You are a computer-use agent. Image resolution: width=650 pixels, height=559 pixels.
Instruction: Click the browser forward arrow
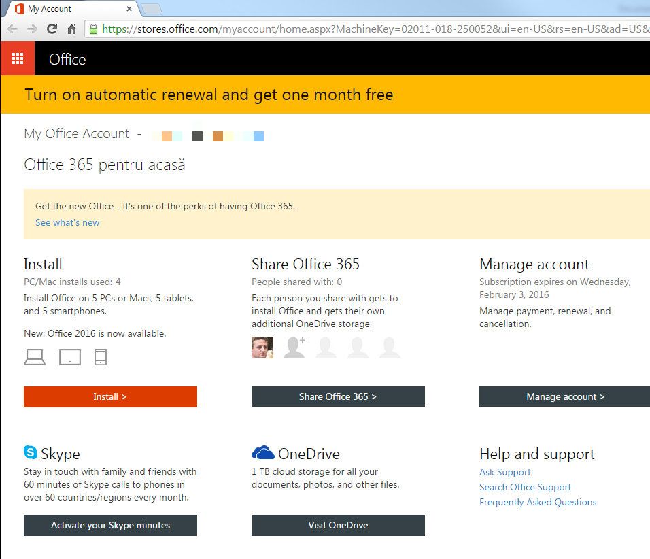point(32,29)
